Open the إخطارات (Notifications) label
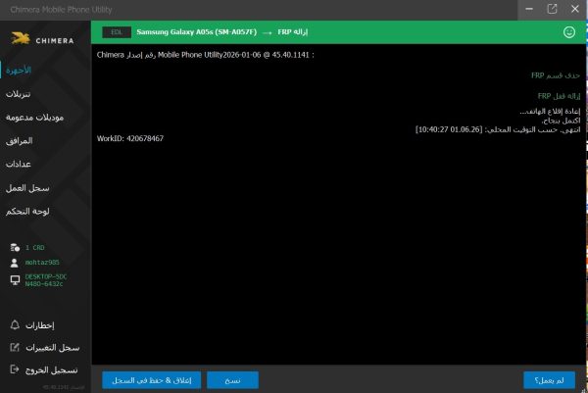This screenshot has height=393, width=588. pos(40,325)
